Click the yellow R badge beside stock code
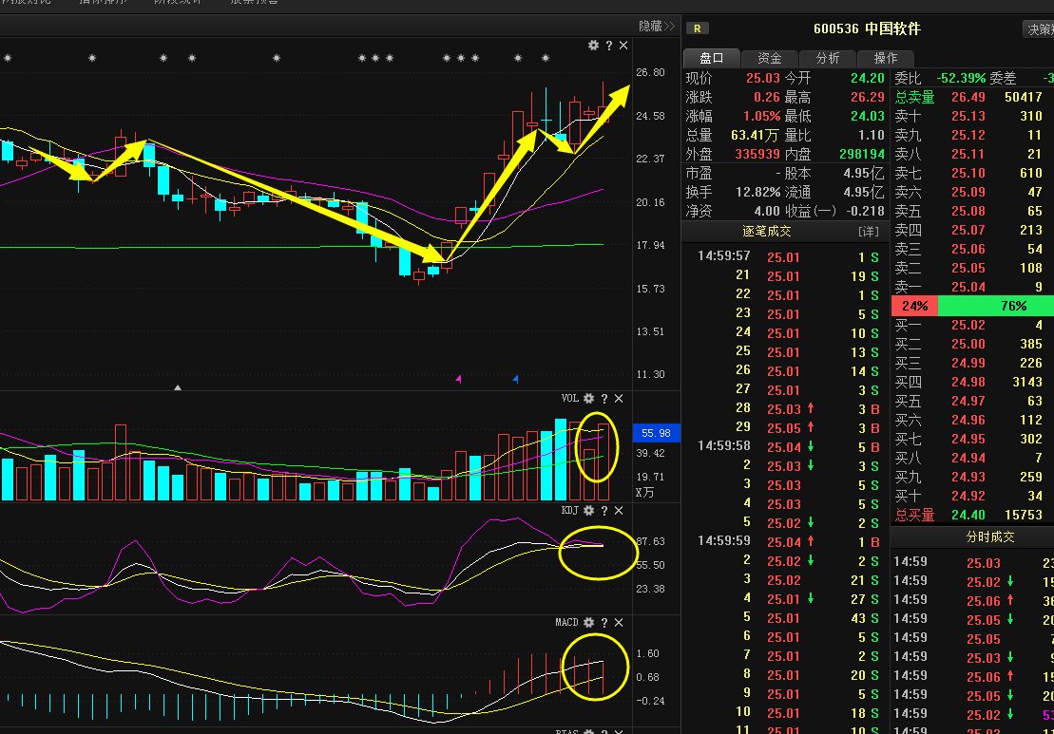Viewport: 1054px width, 734px height. click(699, 28)
